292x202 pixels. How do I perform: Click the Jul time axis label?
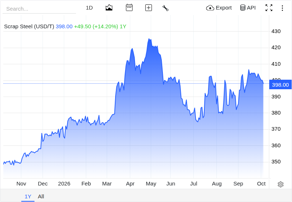(193, 184)
